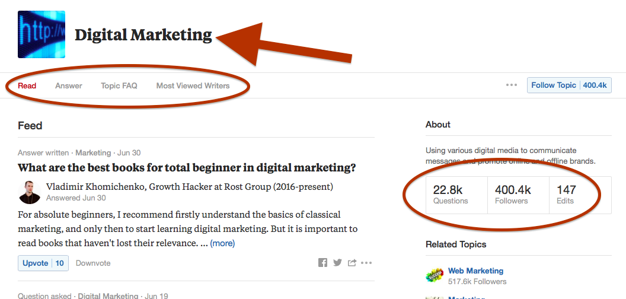Share the answer on Facebook

point(322,263)
